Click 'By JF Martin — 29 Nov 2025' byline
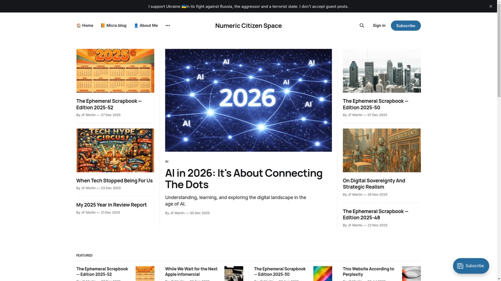 [x=365, y=194]
